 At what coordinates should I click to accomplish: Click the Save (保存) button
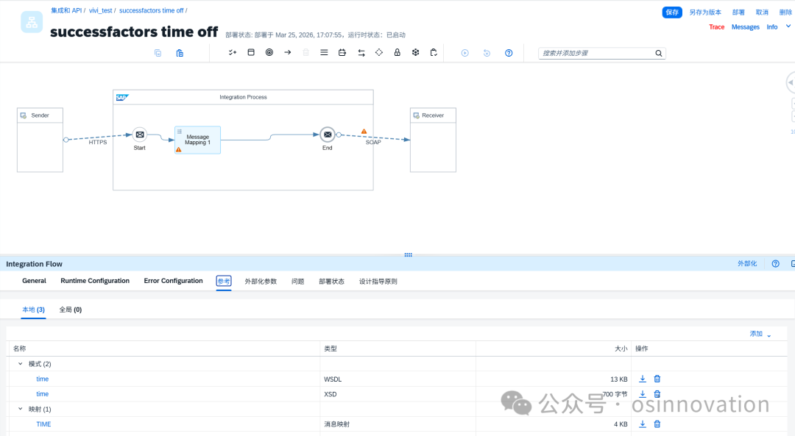672,12
